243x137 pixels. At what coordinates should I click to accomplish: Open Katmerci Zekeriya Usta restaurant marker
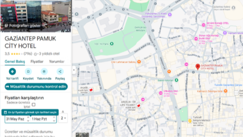click(226, 91)
